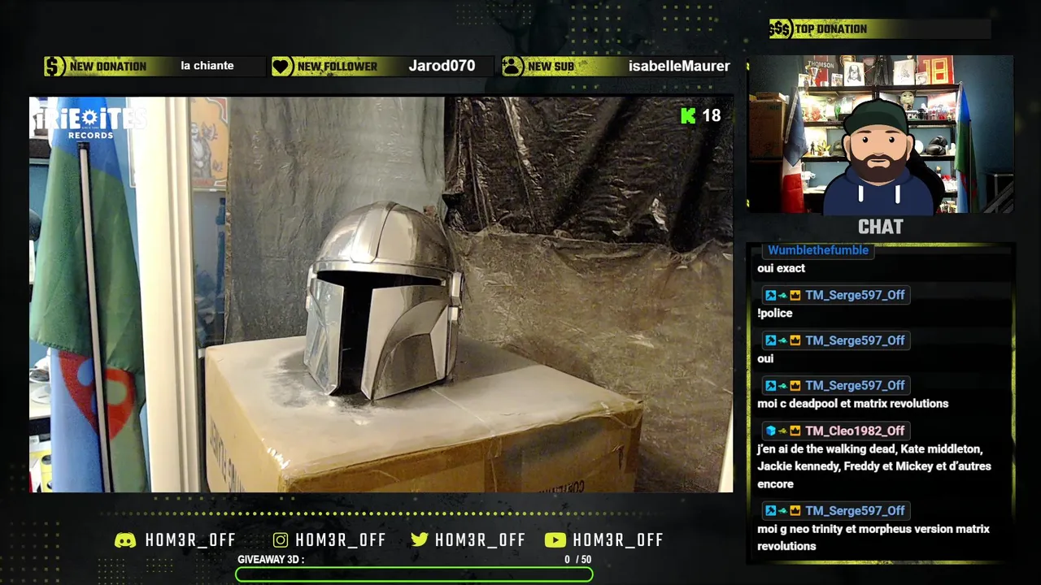This screenshot has width=1041, height=585.
Task: Click the Instagram logo icon
Action: coord(281,540)
